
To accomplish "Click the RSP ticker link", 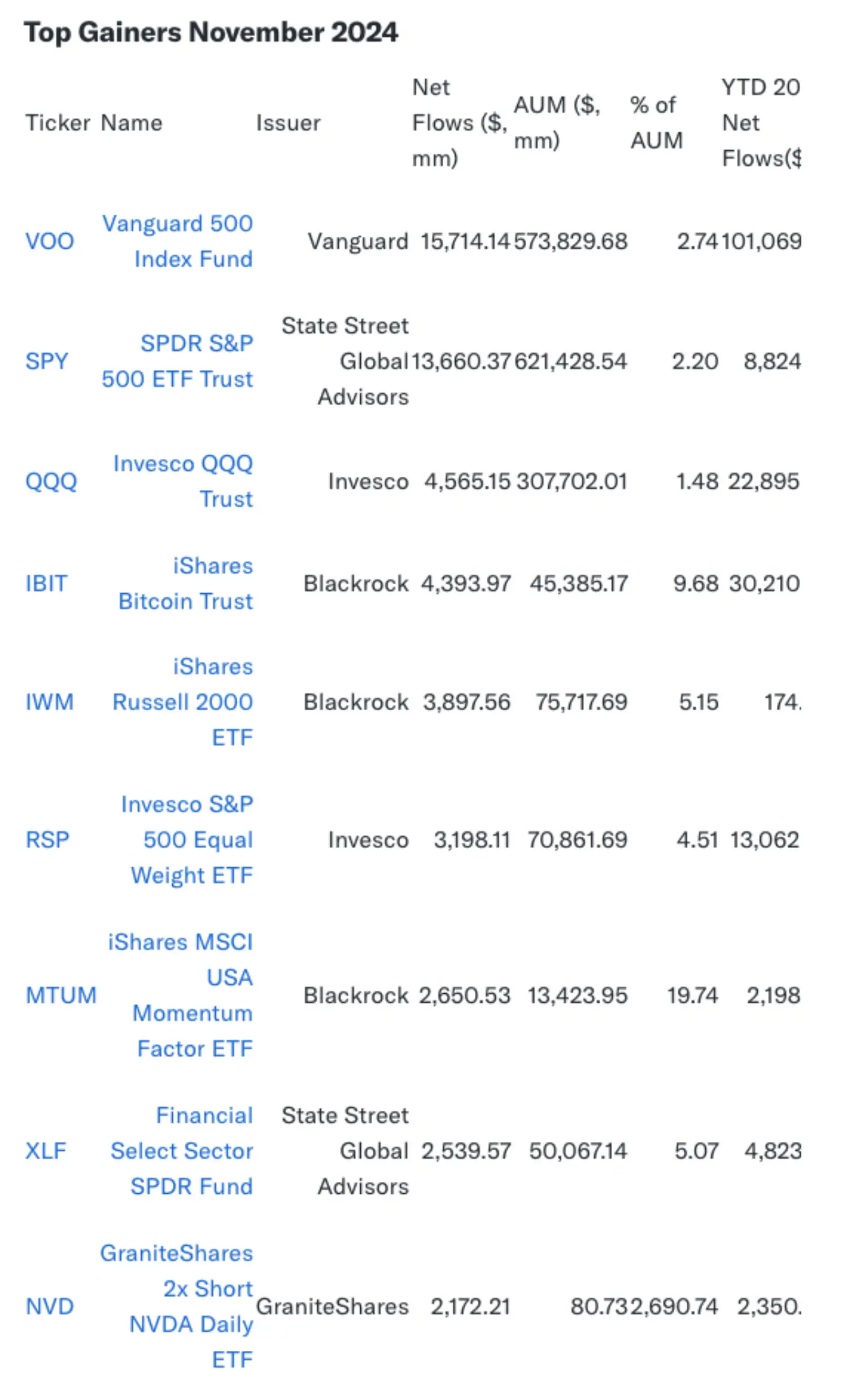I will (47, 840).
